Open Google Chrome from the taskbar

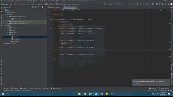point(85,94)
